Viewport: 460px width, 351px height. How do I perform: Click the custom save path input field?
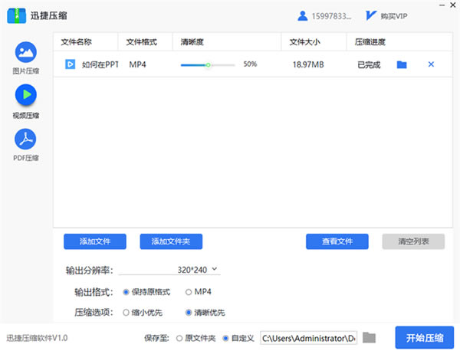[x=308, y=338]
